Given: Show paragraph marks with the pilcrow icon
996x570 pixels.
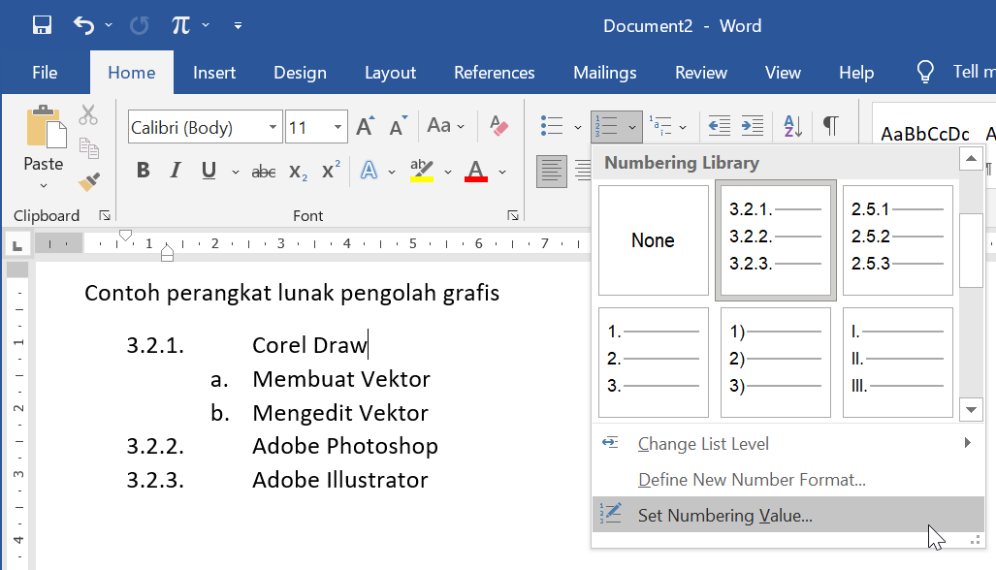Looking at the screenshot, I should [830, 126].
